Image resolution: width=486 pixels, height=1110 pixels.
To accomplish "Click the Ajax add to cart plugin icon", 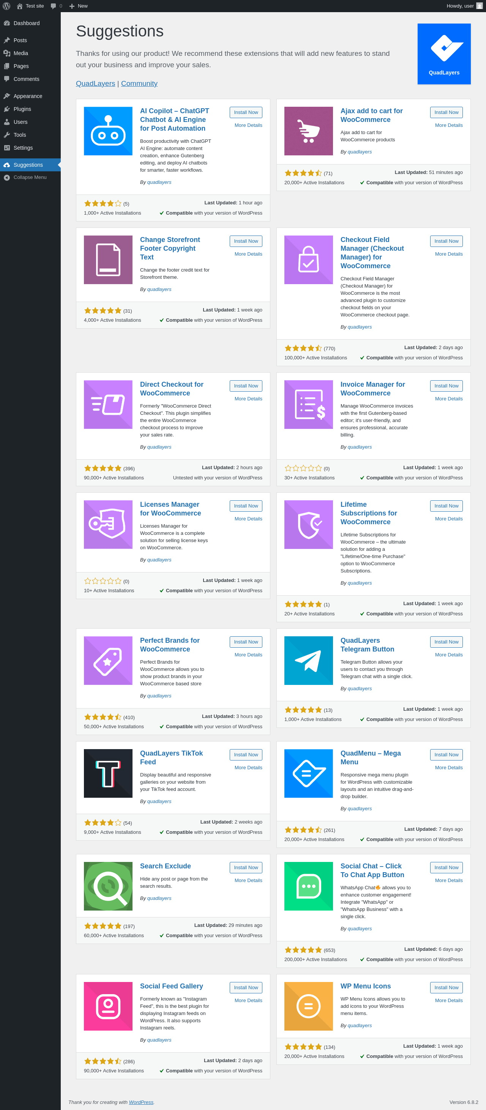I will click(308, 131).
